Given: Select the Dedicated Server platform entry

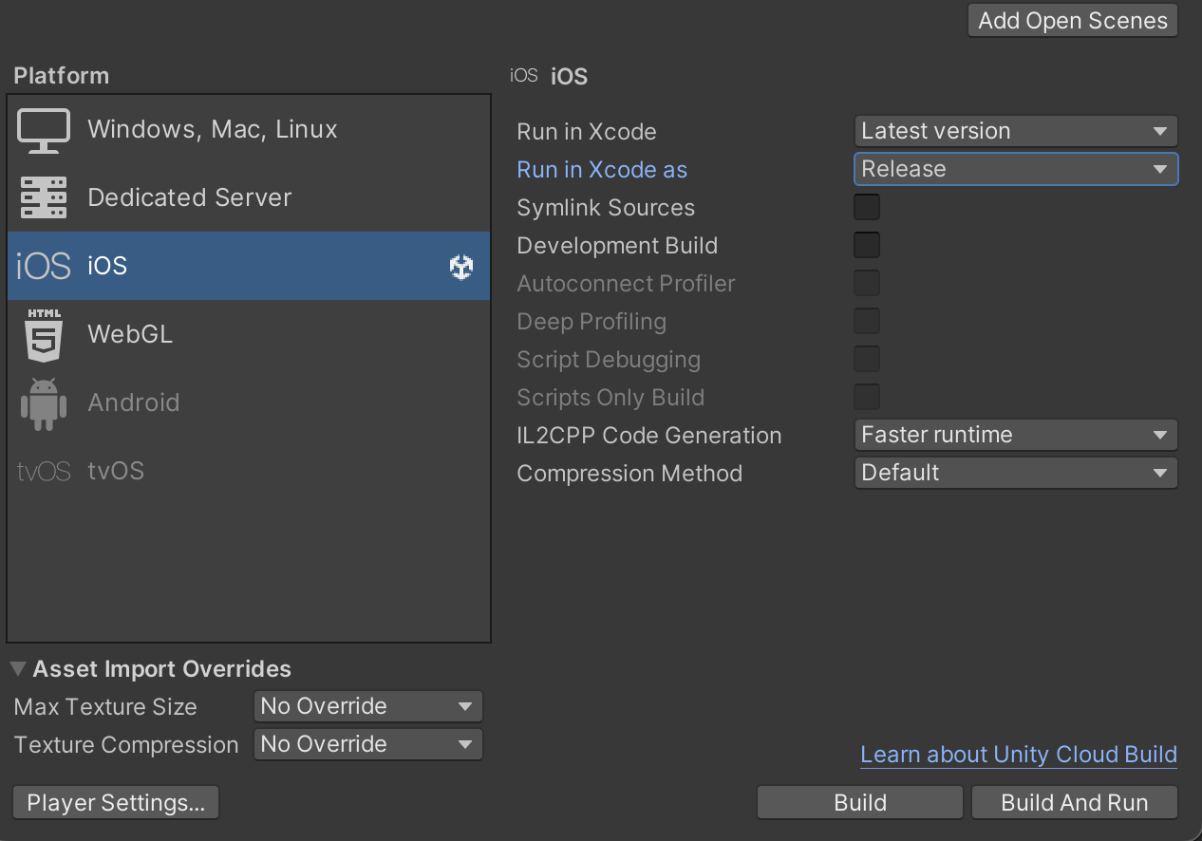Looking at the screenshot, I should (190, 198).
